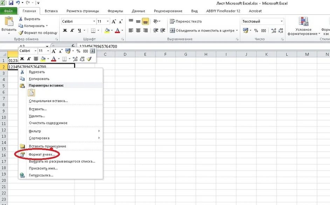Switch to the Формулы tab
Screen dimensions: 330x205
[x=115, y=11]
